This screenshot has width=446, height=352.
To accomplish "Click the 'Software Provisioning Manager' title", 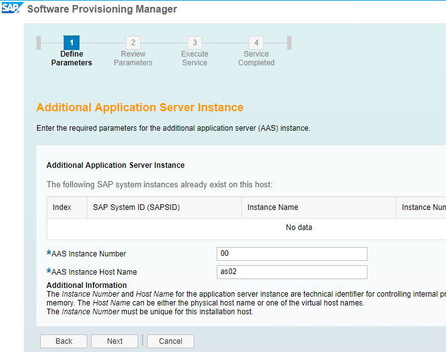I will pyautogui.click(x=102, y=9).
